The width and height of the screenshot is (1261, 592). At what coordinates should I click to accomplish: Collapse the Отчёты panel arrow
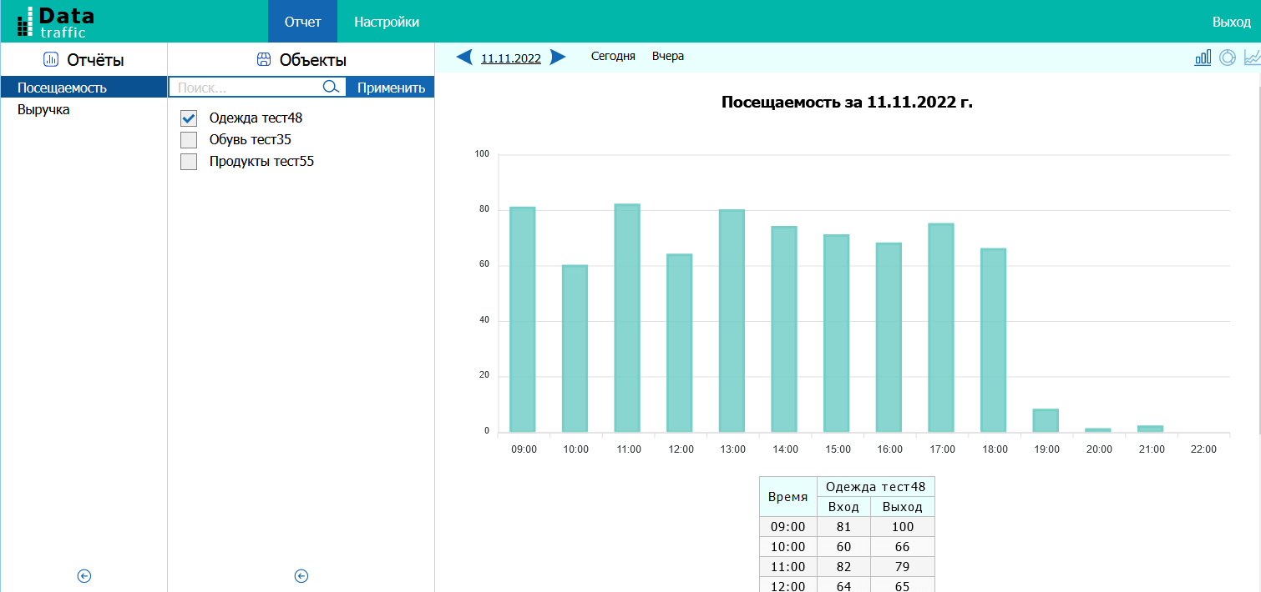[84, 575]
